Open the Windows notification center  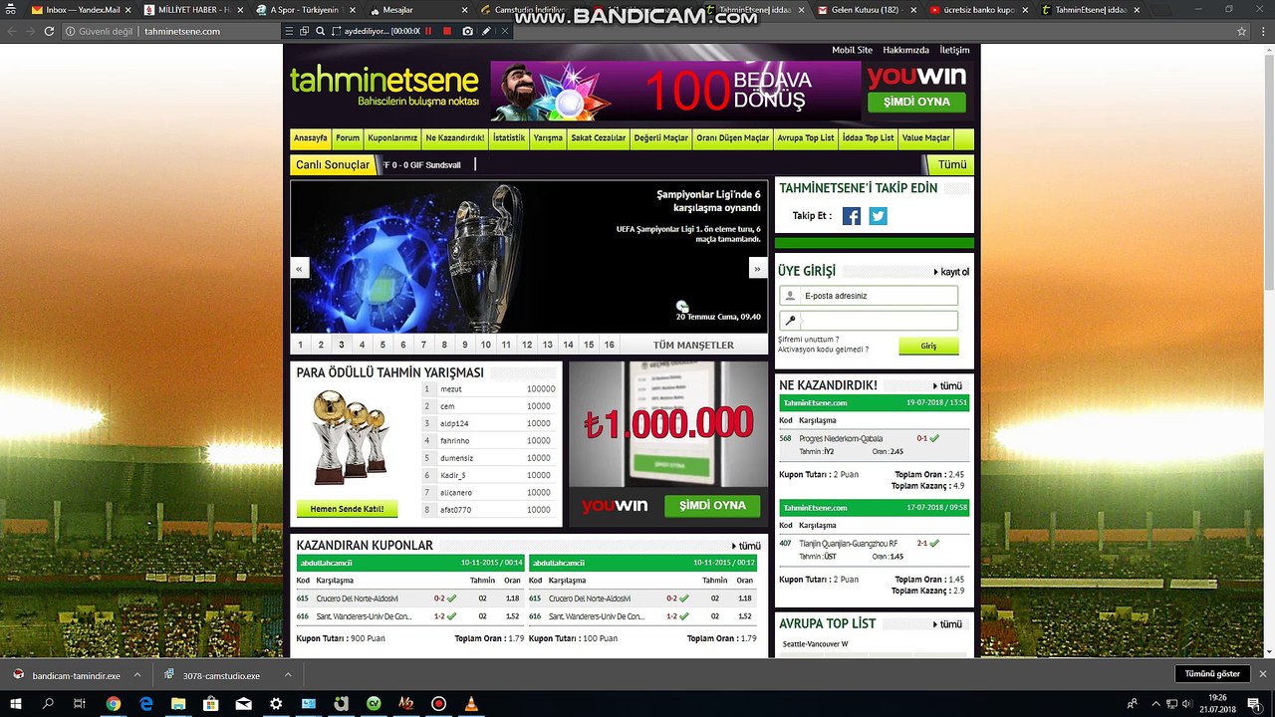(1257, 704)
